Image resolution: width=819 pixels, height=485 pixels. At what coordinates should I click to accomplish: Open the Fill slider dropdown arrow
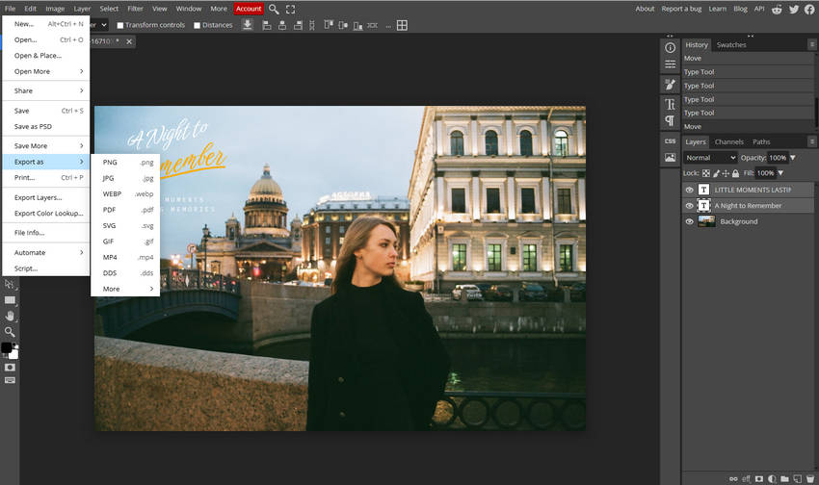(x=780, y=173)
